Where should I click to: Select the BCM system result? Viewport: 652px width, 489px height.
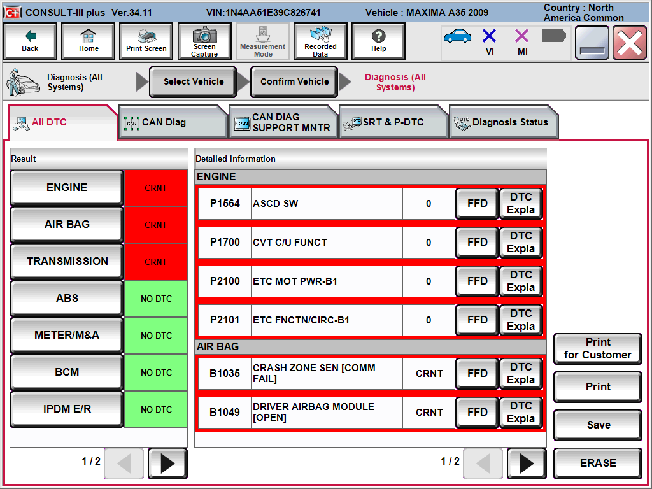click(x=67, y=372)
